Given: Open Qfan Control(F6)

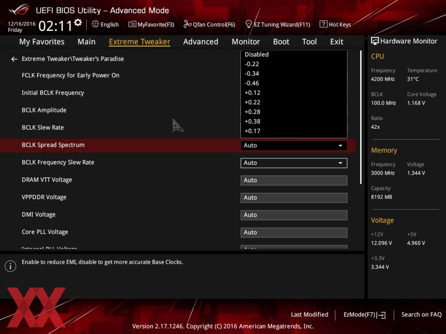Looking at the screenshot, I should [209, 24].
